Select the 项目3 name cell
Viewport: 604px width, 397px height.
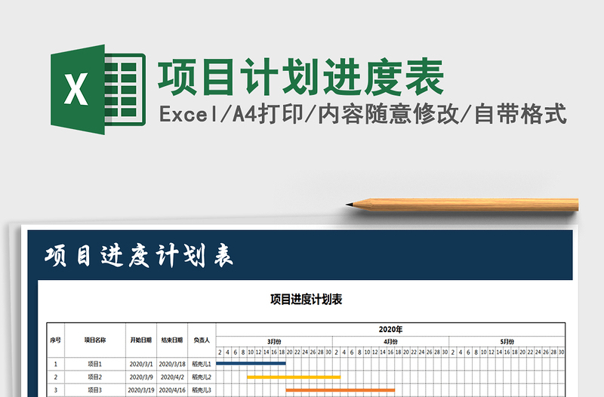pos(95,390)
